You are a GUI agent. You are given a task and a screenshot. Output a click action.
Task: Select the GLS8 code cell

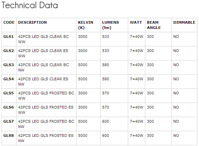pyautogui.click(x=9, y=135)
